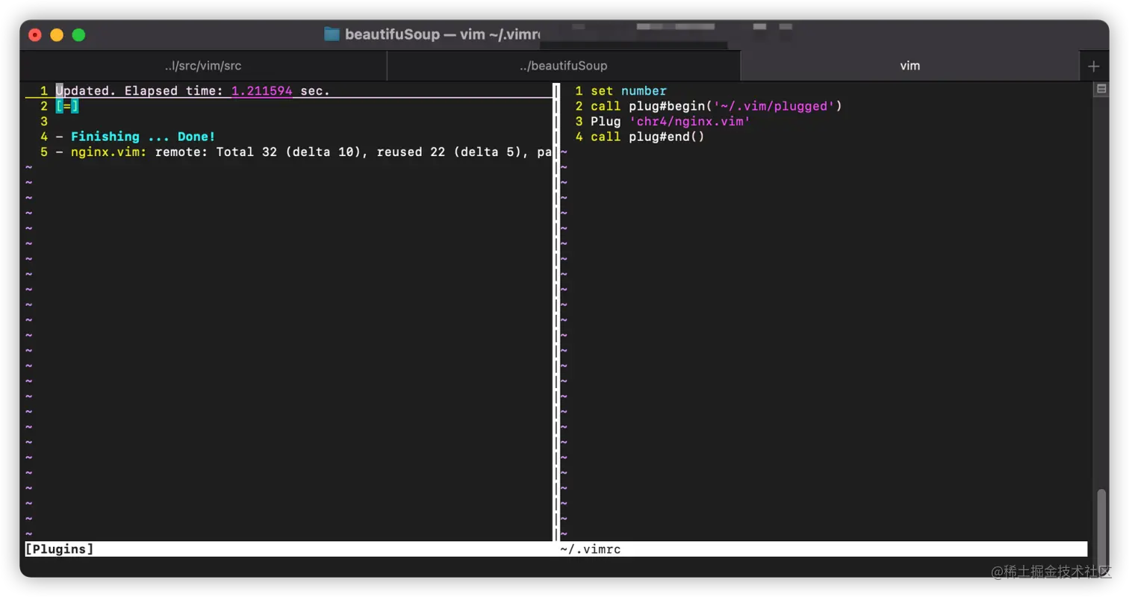Click the 'set number' line

pos(628,91)
